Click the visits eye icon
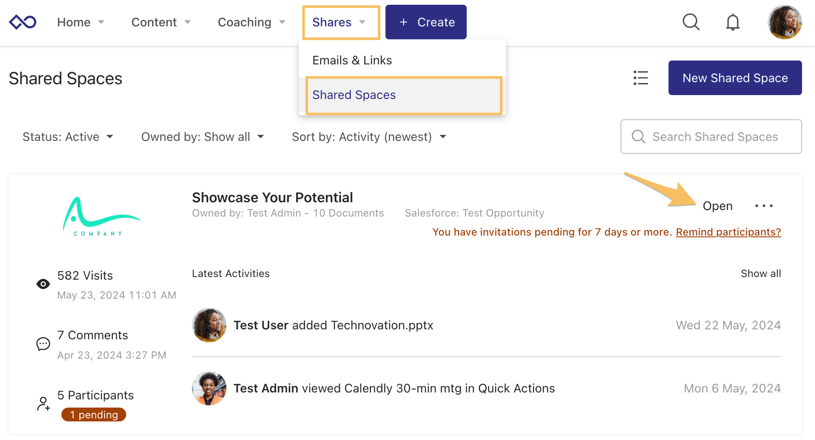The image size is (815, 440). (x=43, y=284)
